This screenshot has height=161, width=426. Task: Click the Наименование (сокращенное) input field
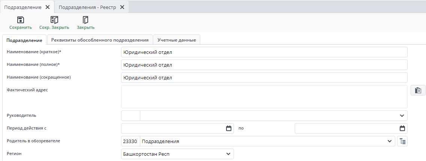[264, 78]
